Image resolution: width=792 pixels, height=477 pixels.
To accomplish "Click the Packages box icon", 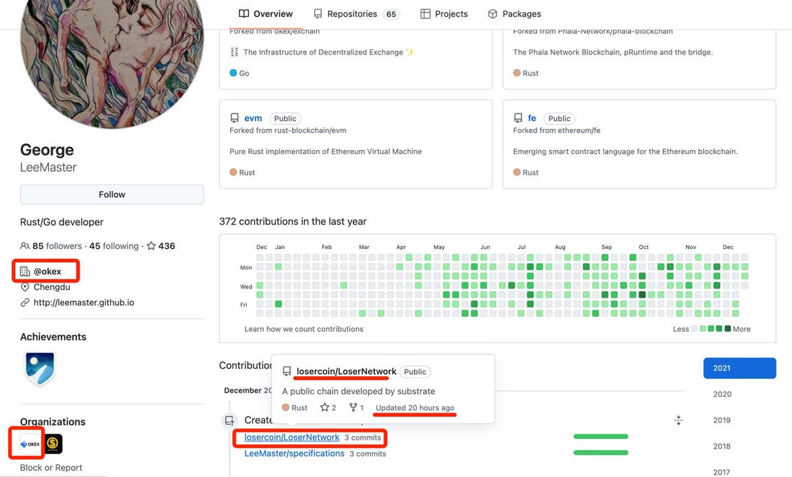I will 492,14.
